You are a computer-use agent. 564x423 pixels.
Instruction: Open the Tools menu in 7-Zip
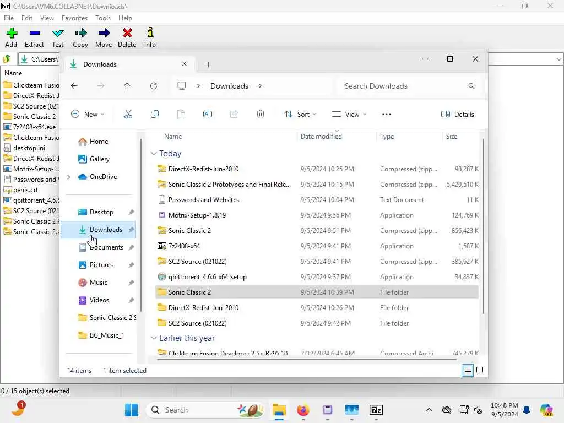click(x=103, y=18)
